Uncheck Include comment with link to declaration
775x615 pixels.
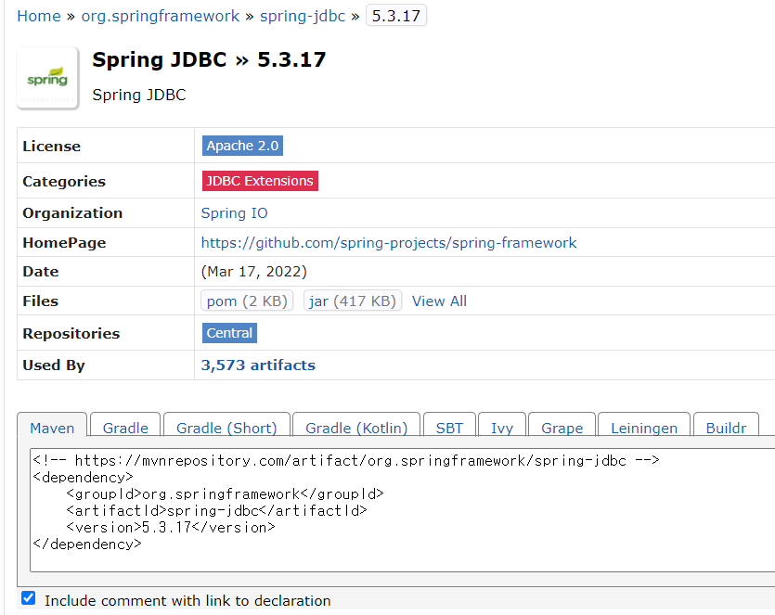click(x=28, y=597)
